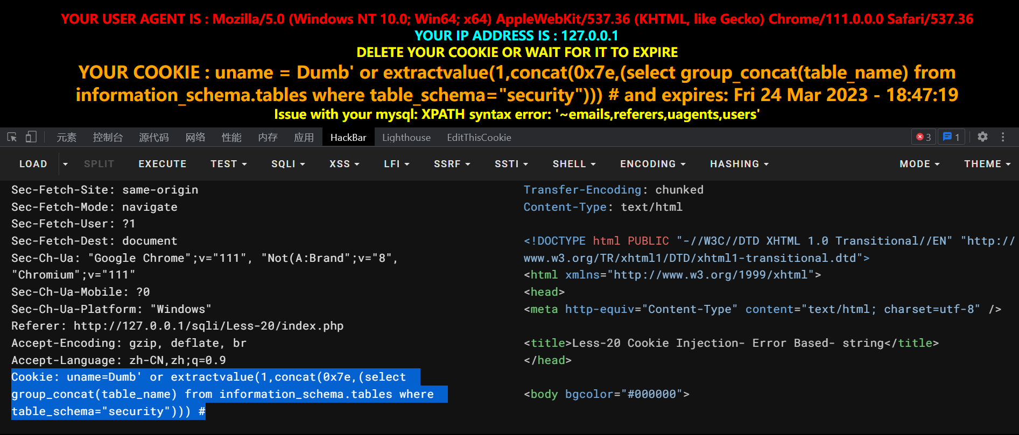1019x435 pixels.
Task: Click the Sec-Fetch-Mode: navigate line
Action: (x=94, y=207)
